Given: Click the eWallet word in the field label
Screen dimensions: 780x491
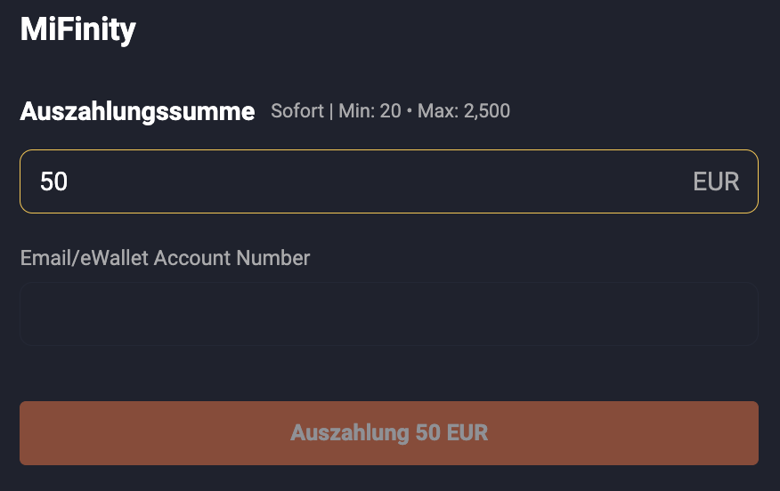Looking at the screenshot, I should point(112,258).
